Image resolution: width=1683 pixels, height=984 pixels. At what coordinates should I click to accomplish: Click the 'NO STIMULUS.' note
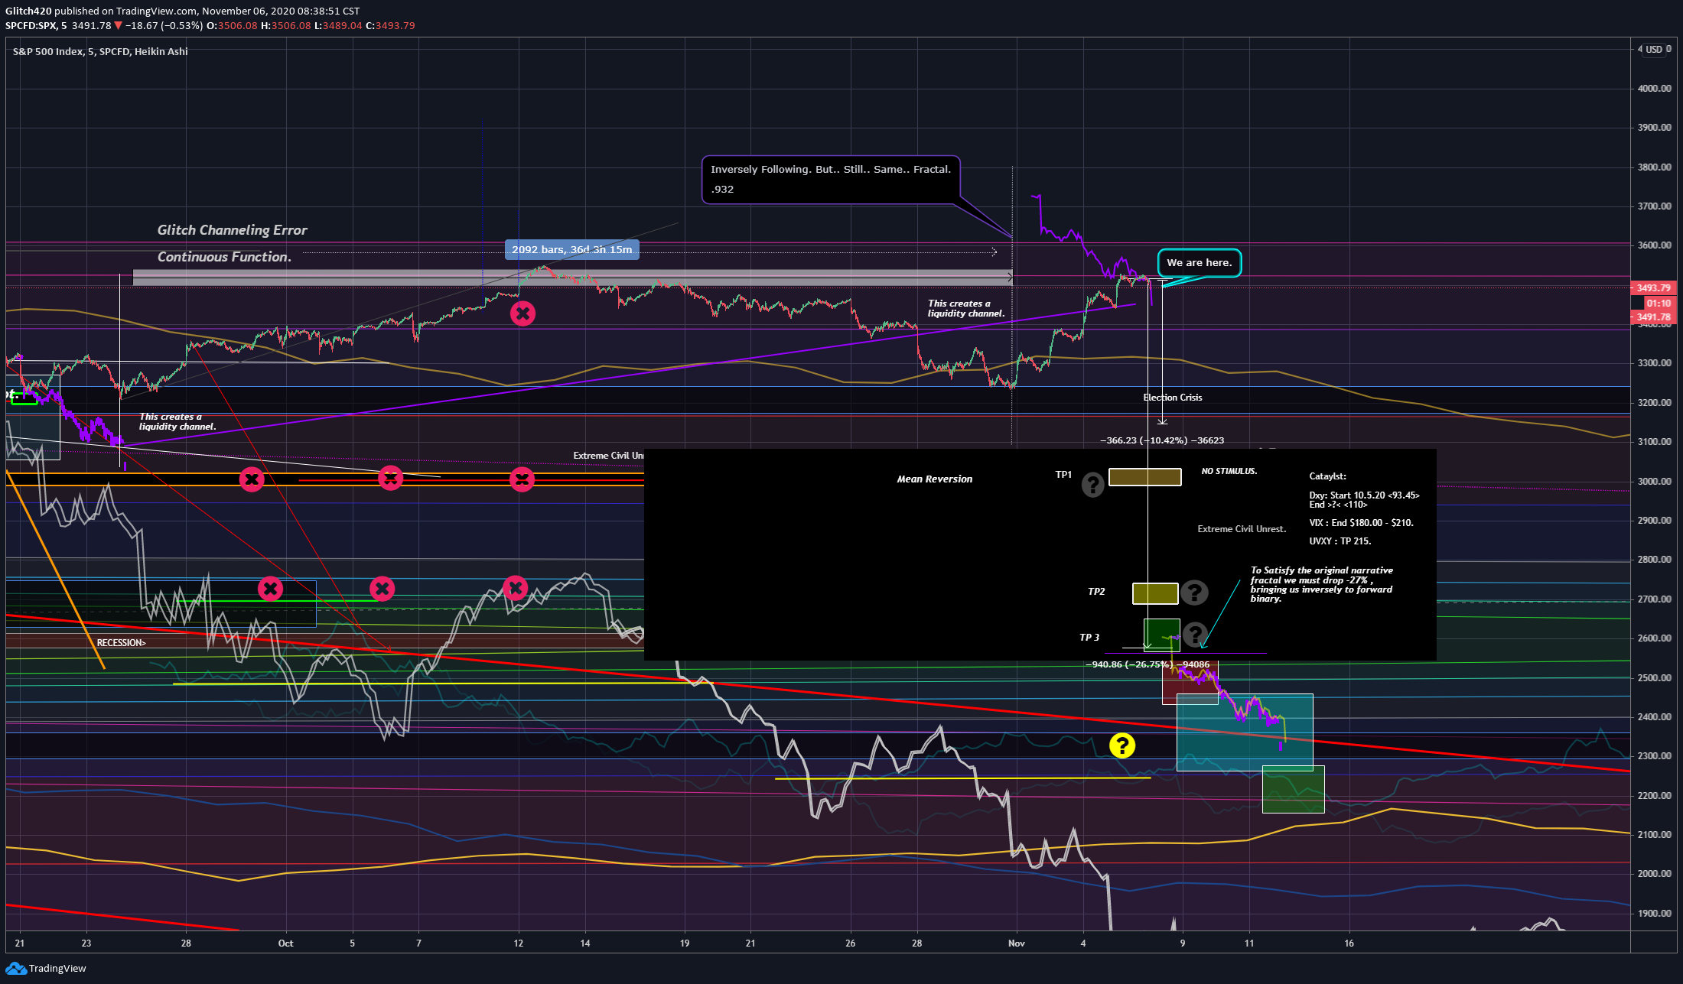pyautogui.click(x=1229, y=471)
